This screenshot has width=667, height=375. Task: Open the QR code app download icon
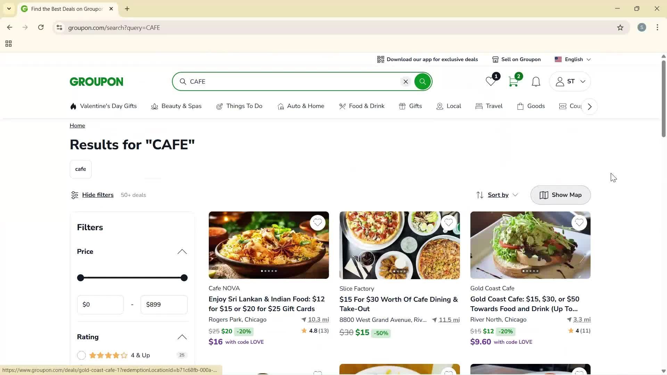coord(380,59)
